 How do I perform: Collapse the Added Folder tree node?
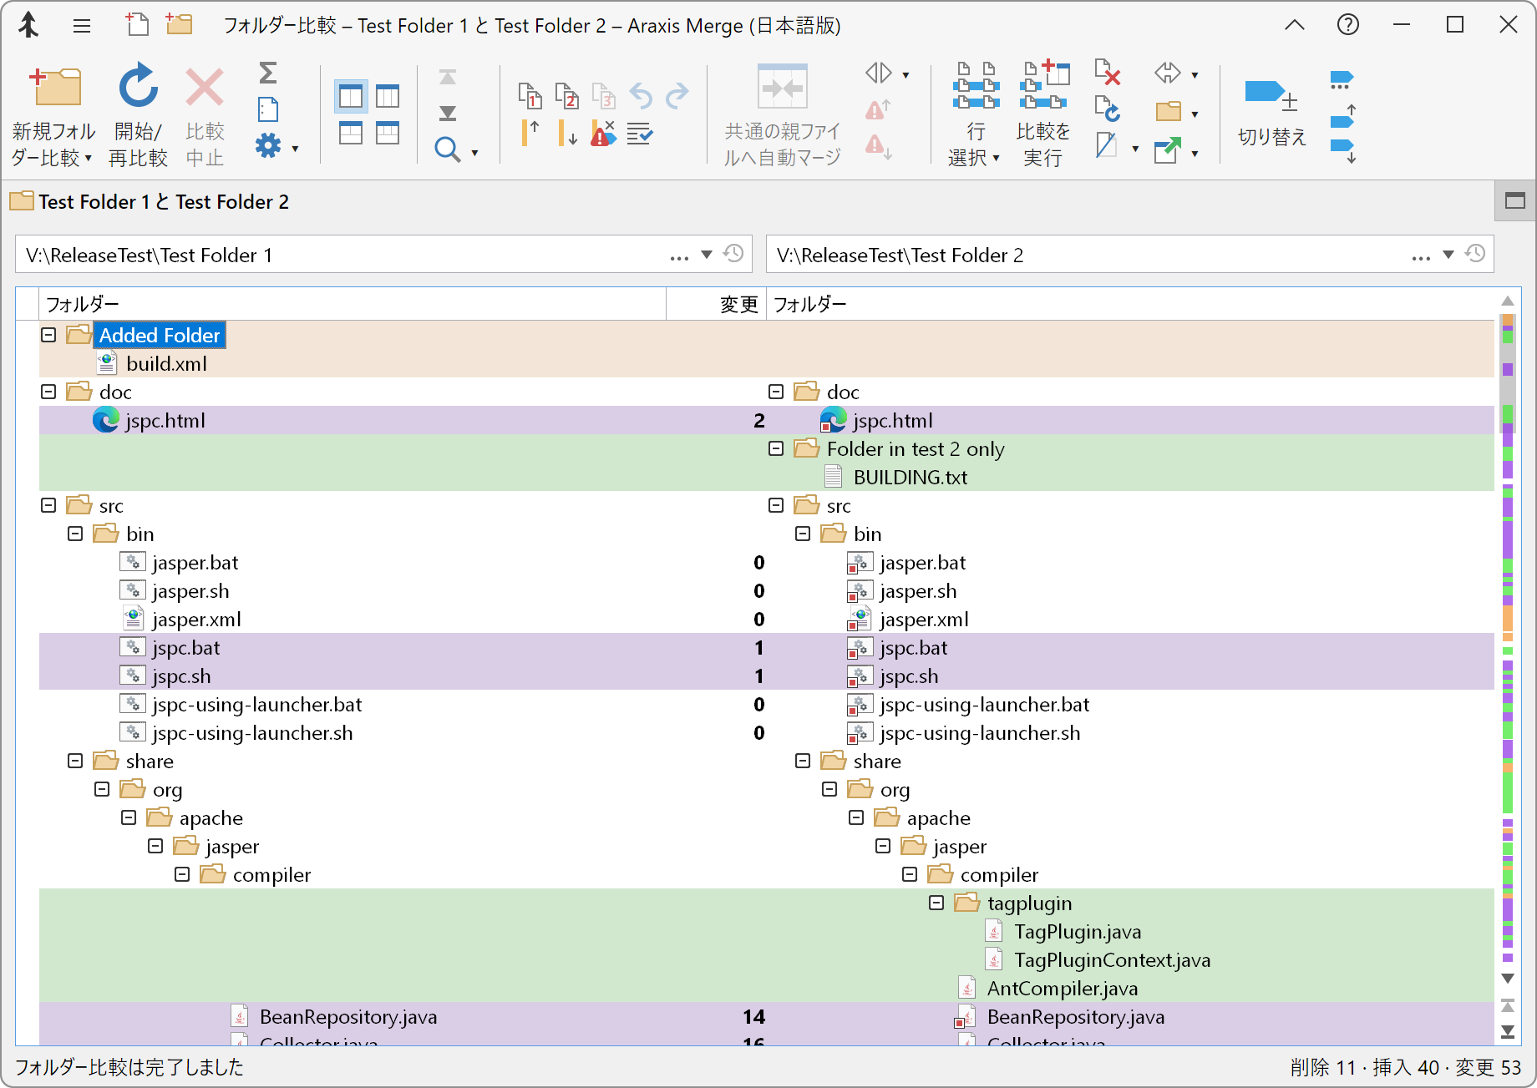[48, 335]
